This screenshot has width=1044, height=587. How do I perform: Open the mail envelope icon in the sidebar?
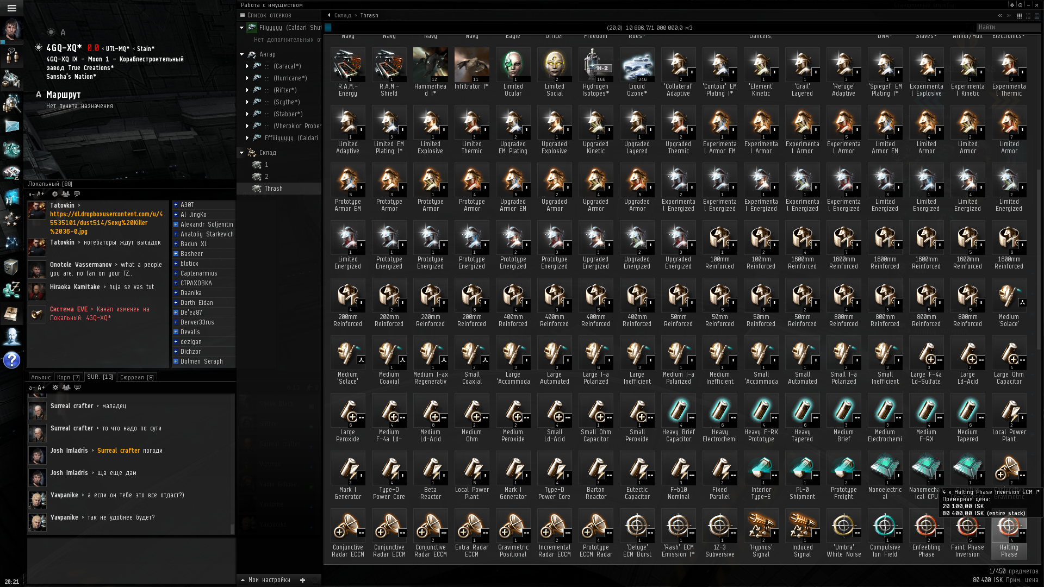point(11,126)
